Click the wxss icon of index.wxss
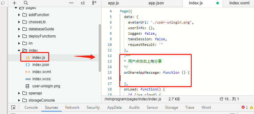Image resolution: width=254 pixels, height=114 pixels. click(28, 79)
